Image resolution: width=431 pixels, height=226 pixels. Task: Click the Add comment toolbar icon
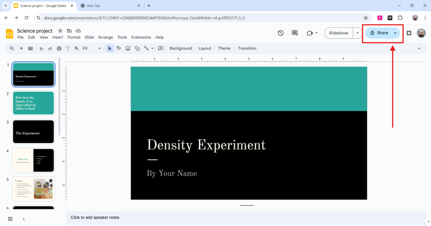[160, 48]
